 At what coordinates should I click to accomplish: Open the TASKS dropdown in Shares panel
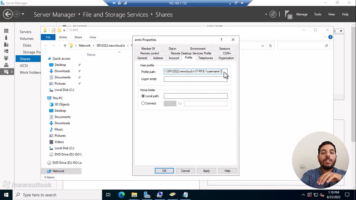tap(341, 31)
